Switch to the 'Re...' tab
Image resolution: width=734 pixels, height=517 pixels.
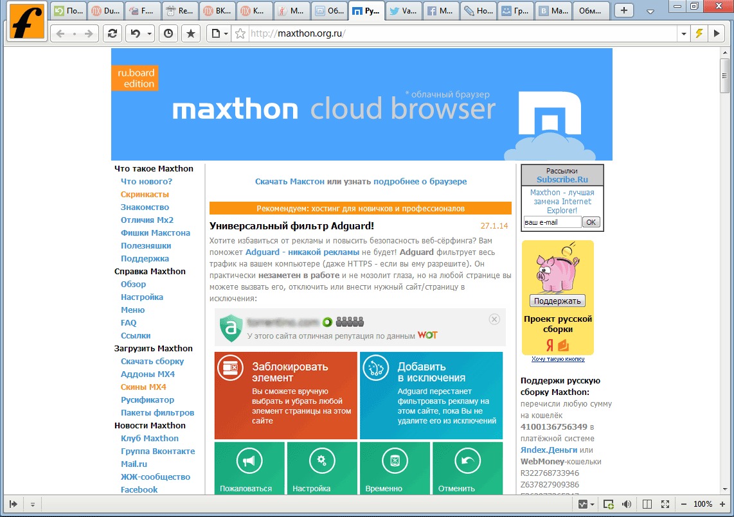coord(180,11)
